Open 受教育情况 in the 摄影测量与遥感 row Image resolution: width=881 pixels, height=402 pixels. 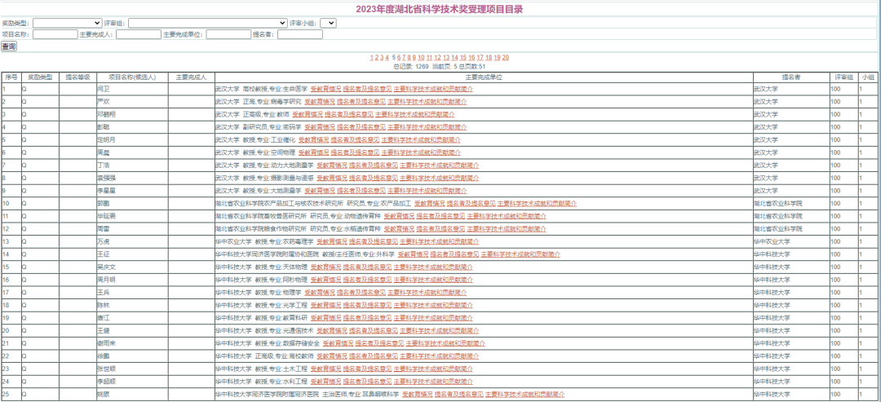(332, 178)
